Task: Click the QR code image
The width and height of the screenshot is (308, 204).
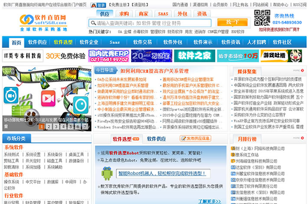Action: point(262,18)
